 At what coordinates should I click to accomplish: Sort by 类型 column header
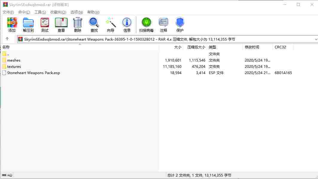[212, 47]
